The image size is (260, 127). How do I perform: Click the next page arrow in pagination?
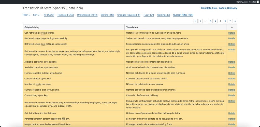pyautogui.click(x=235, y=21)
